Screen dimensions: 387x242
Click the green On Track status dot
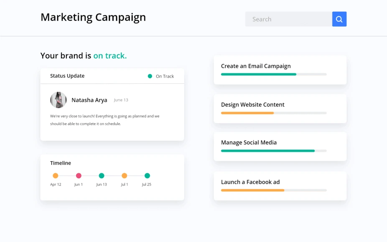[150, 76]
